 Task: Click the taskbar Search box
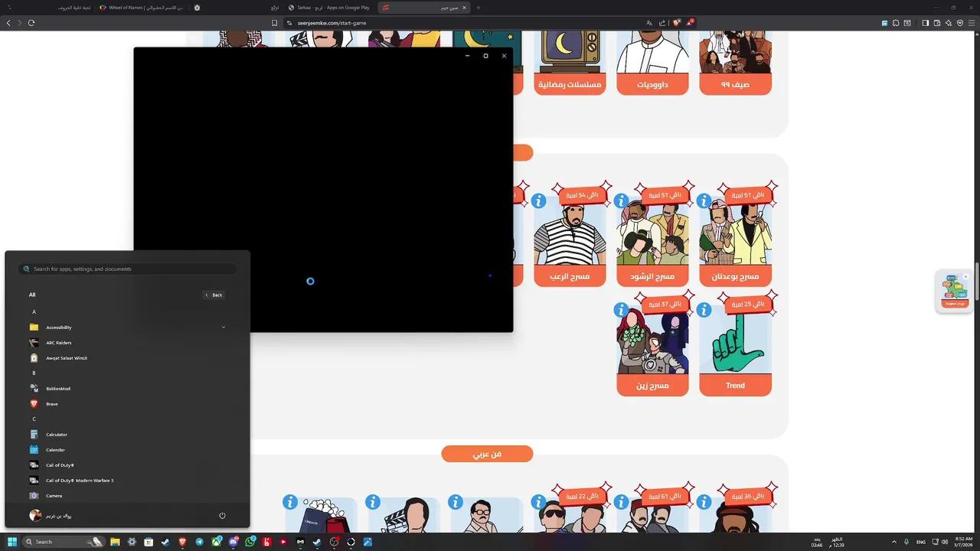click(x=63, y=542)
